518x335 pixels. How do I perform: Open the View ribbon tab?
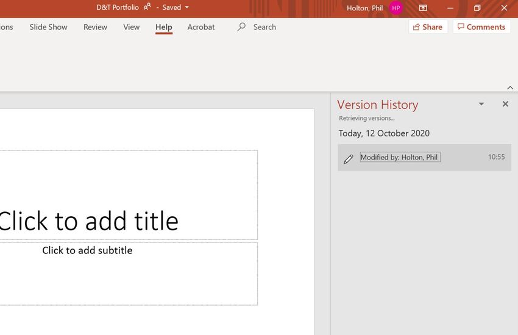[x=131, y=27]
